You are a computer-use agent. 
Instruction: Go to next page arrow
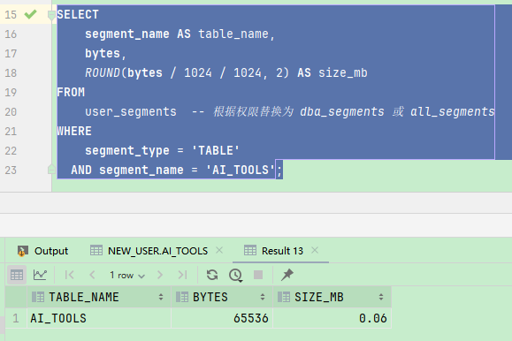(160, 275)
